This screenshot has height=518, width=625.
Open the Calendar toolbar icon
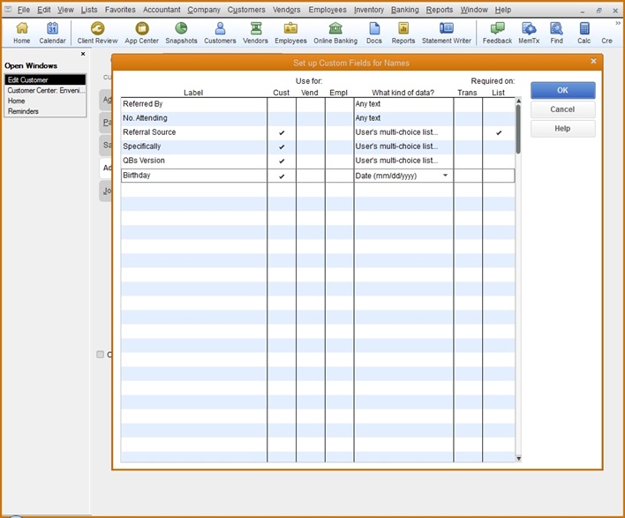coord(52,33)
